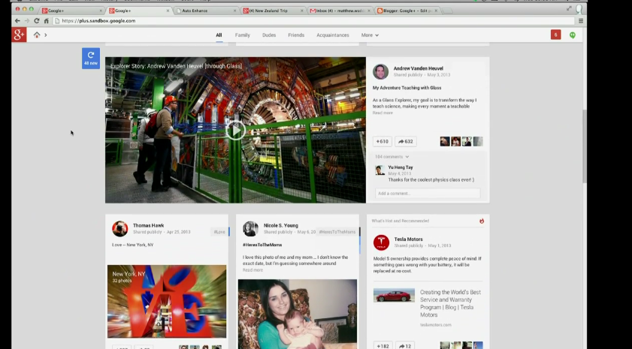Switch to the Gmail Inbox (4) tab
The image size is (632, 349).
pyautogui.click(x=340, y=11)
